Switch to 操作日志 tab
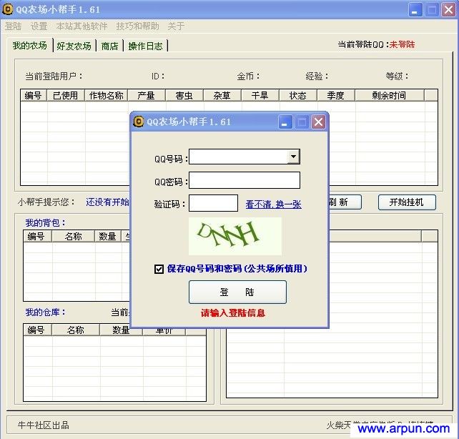Image resolution: width=459 pixels, height=439 pixels. pyautogui.click(x=145, y=46)
